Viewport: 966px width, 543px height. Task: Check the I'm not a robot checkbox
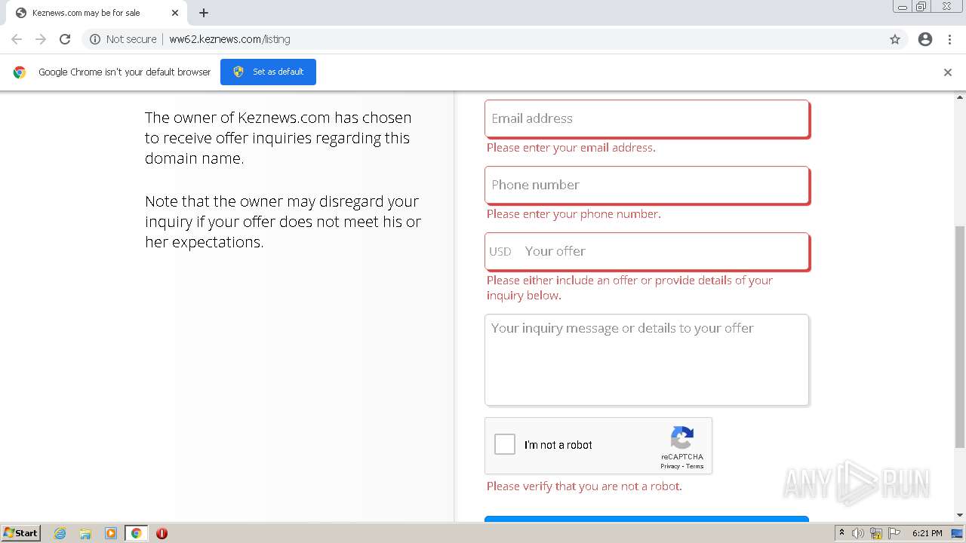(x=505, y=444)
